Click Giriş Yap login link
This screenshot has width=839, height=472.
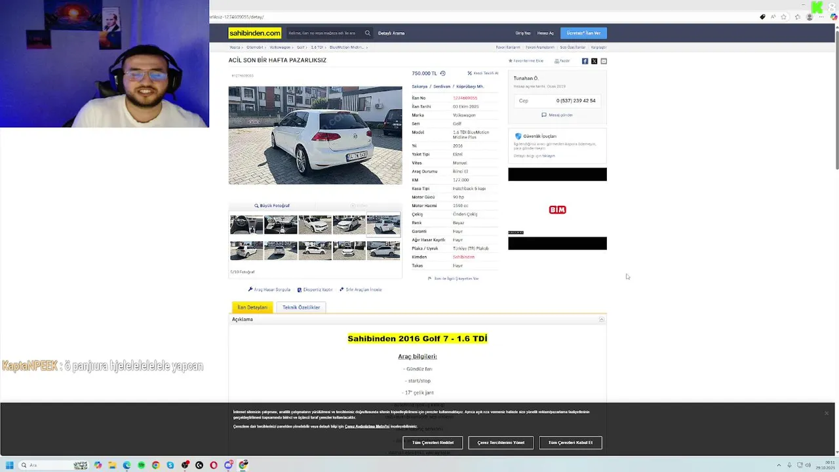(523, 33)
